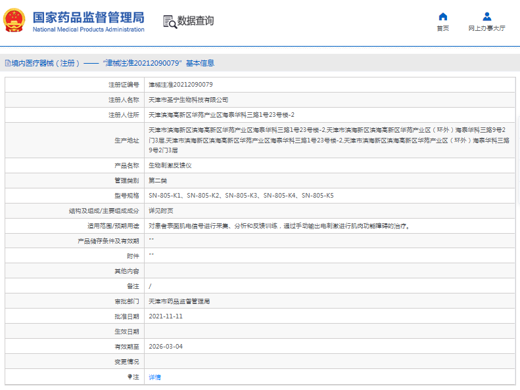Click the home house icon
The width and height of the screenshot is (520, 390).
[x=443, y=16]
